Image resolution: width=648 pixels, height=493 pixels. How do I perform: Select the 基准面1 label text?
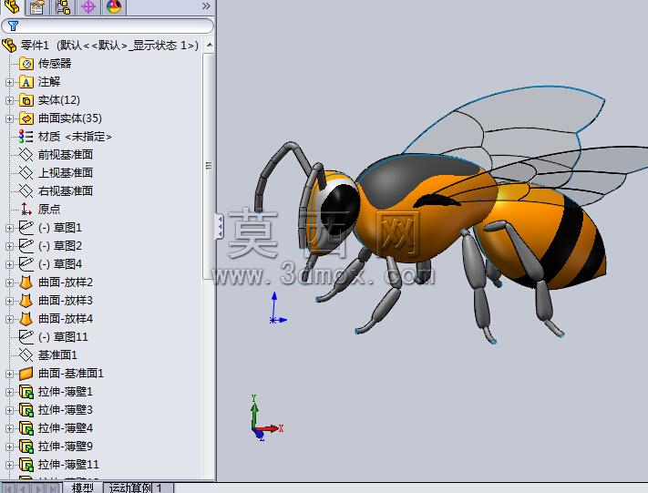click(57, 355)
